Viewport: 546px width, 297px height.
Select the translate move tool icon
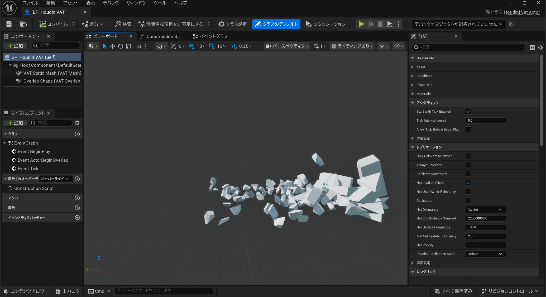(x=113, y=46)
